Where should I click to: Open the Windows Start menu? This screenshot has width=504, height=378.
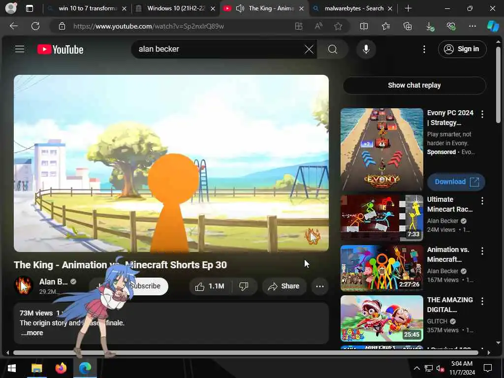point(12,368)
